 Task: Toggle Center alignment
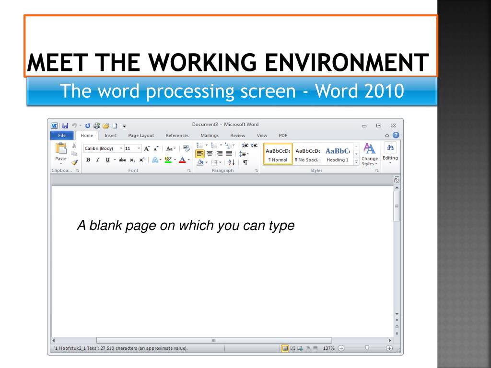[x=210, y=154]
